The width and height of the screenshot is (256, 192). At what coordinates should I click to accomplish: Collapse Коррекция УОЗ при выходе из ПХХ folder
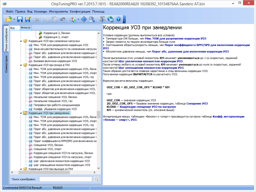(21, 169)
